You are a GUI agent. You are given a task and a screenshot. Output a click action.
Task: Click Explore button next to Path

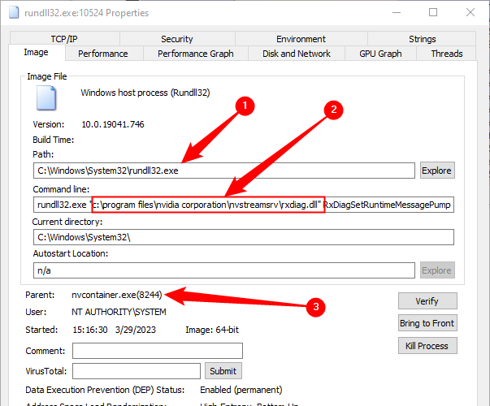coord(437,171)
